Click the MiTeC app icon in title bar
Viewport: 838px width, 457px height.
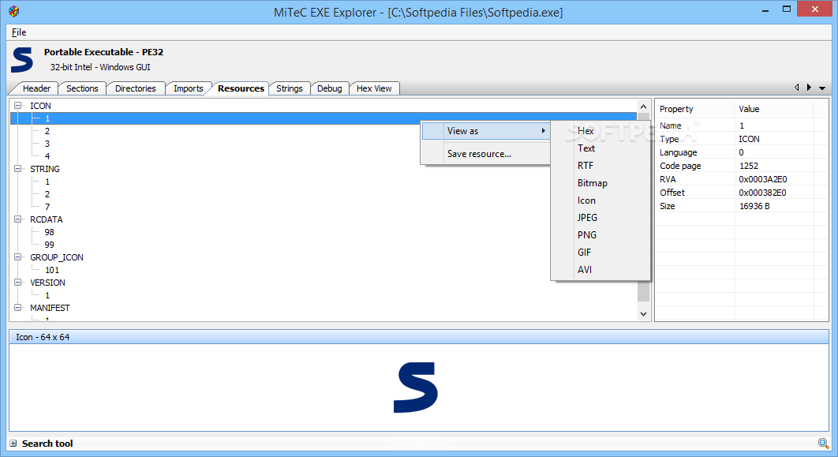click(14, 11)
